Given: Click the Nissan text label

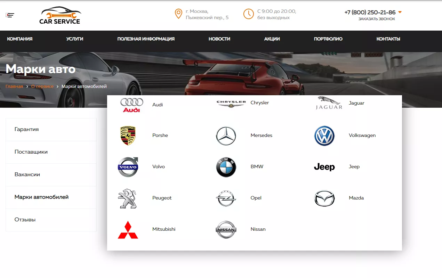Looking at the screenshot, I should click(258, 229).
